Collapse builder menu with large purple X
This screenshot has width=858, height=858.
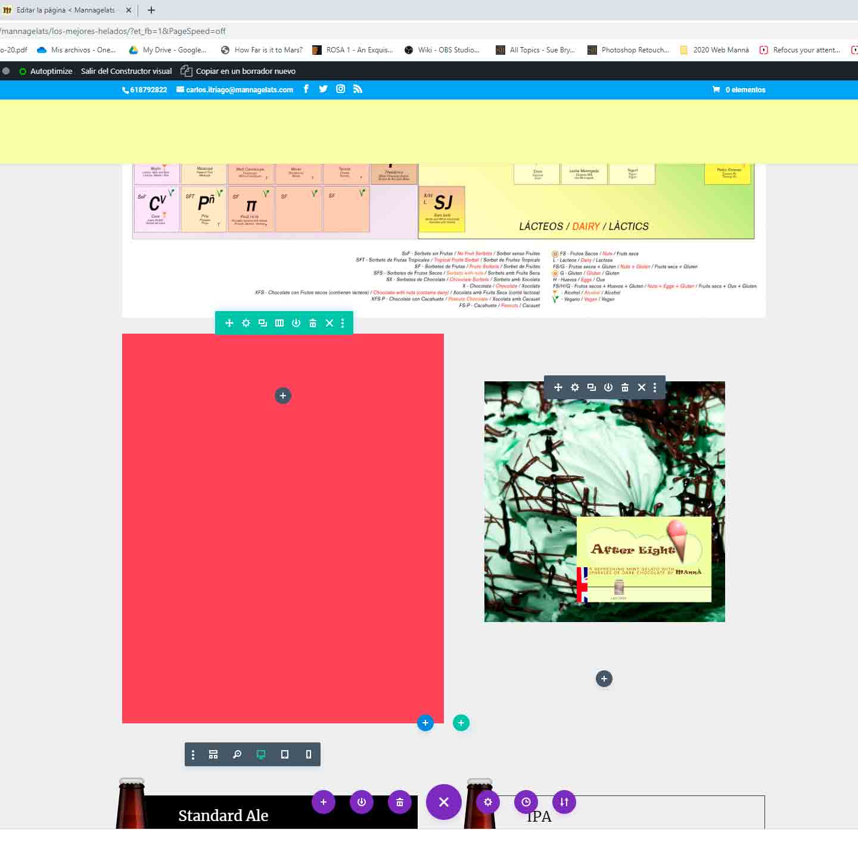444,802
